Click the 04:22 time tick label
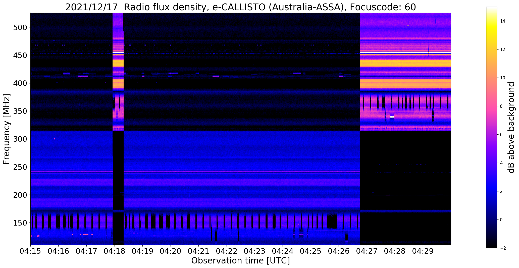Image resolution: width=519 pixels, height=268 pixels. pyautogui.click(x=227, y=251)
